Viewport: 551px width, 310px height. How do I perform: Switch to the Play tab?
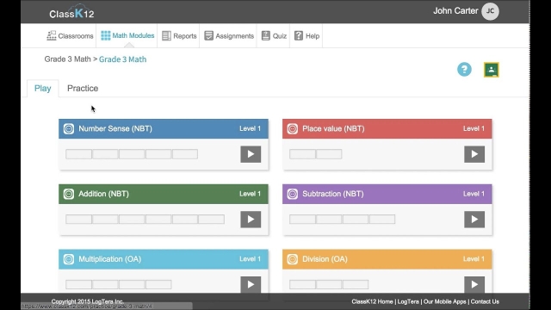pos(42,88)
